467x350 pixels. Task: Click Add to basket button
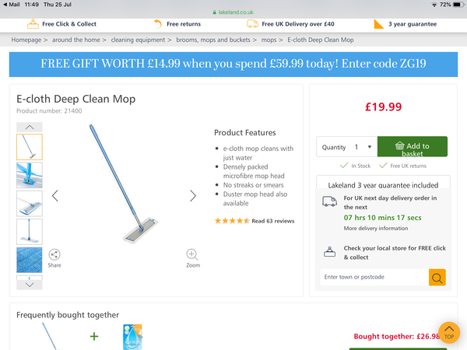pos(413,147)
